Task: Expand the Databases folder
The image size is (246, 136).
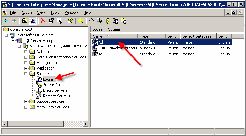Action: click(x=26, y=52)
